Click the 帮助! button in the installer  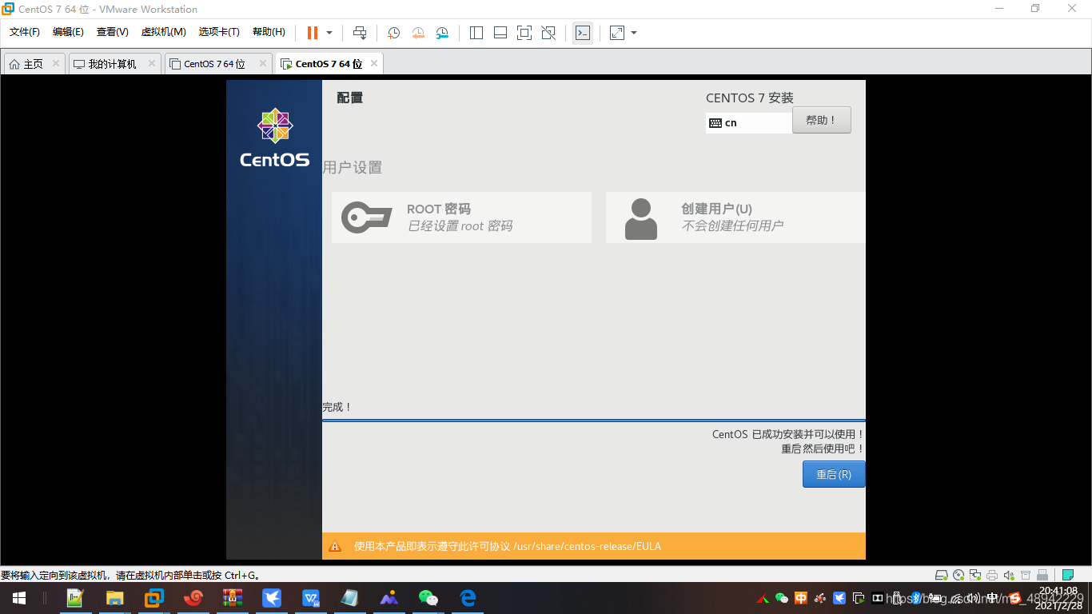point(822,120)
